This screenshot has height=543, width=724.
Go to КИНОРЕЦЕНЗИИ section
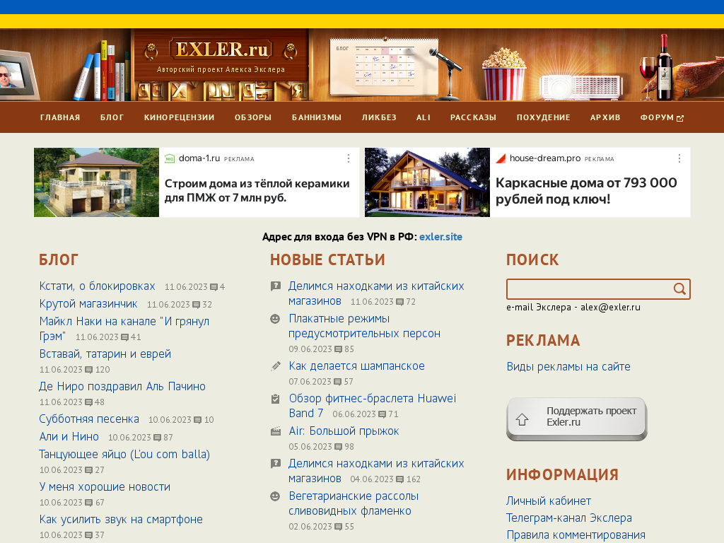click(179, 118)
